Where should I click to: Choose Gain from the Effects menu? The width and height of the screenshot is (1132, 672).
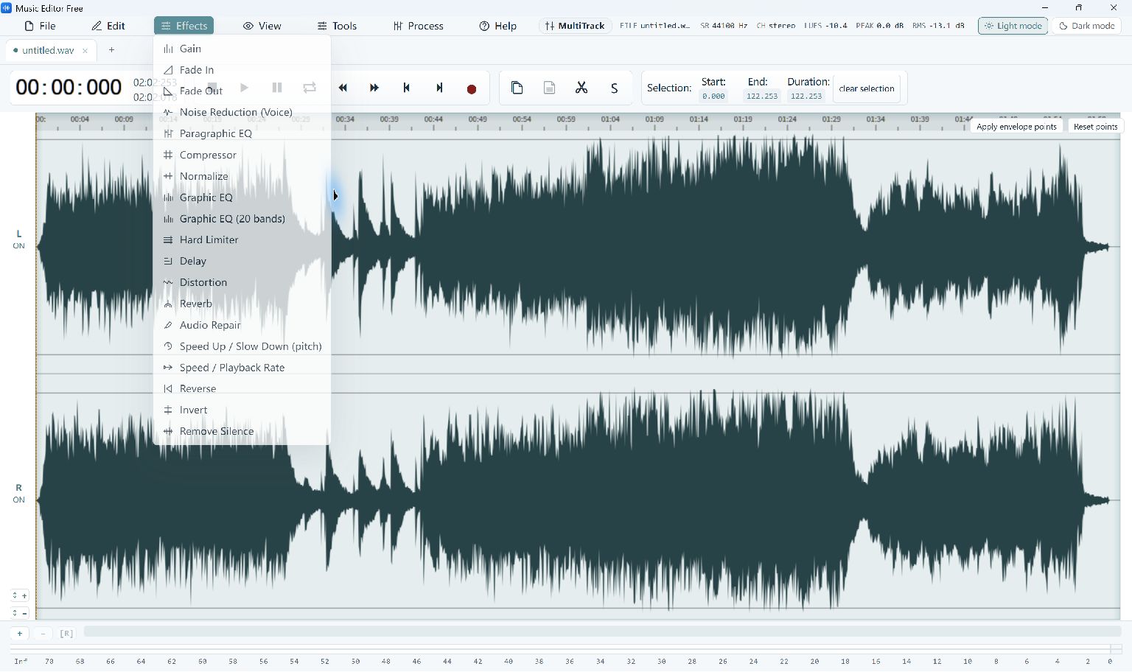(242, 49)
